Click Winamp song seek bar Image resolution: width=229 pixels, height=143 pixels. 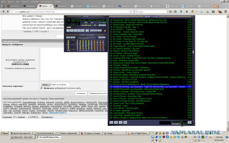(86, 27)
